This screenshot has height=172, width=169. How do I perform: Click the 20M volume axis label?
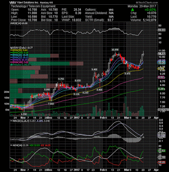tap(7, 92)
